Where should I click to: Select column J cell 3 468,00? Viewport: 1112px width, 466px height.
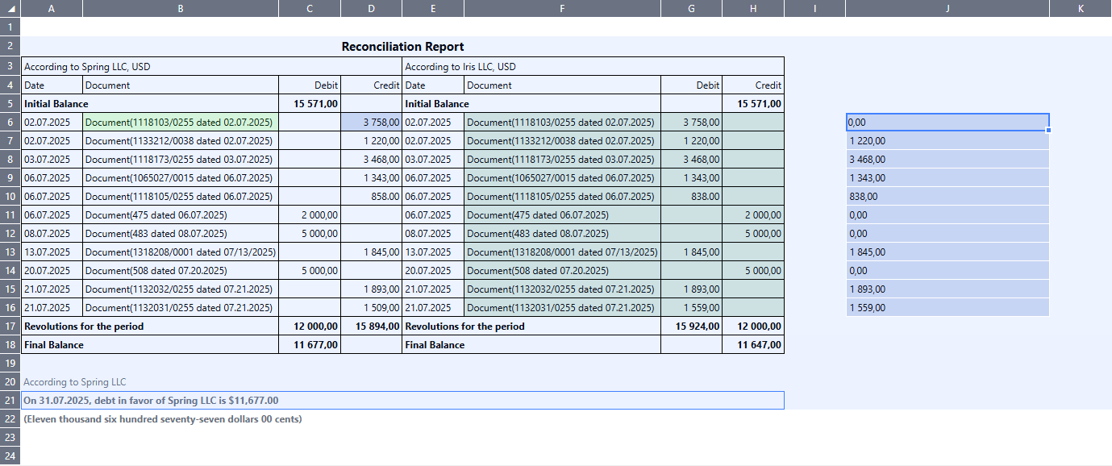coord(947,159)
